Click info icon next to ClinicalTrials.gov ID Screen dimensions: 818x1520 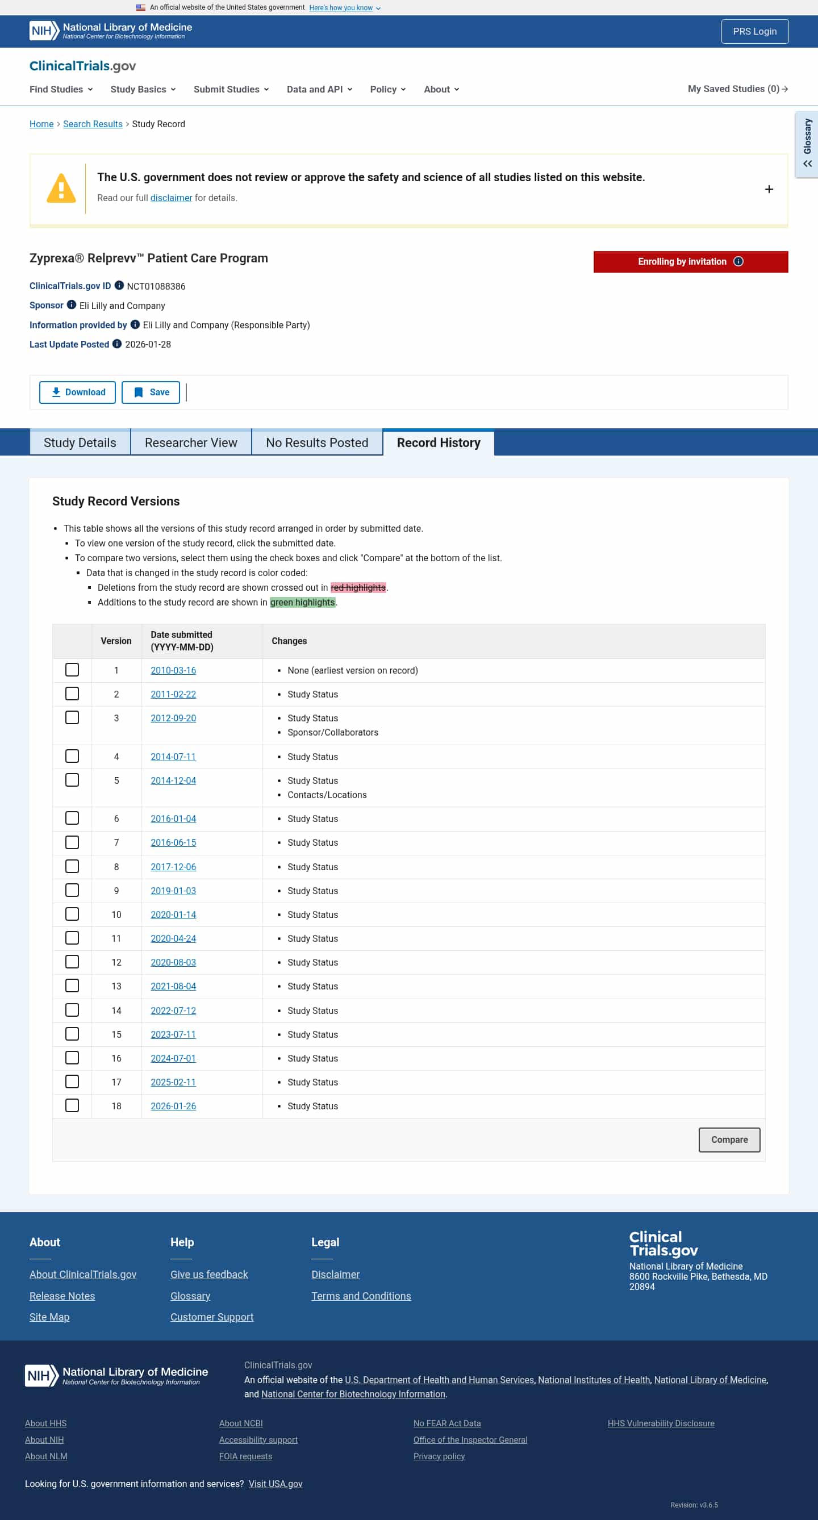[119, 286]
